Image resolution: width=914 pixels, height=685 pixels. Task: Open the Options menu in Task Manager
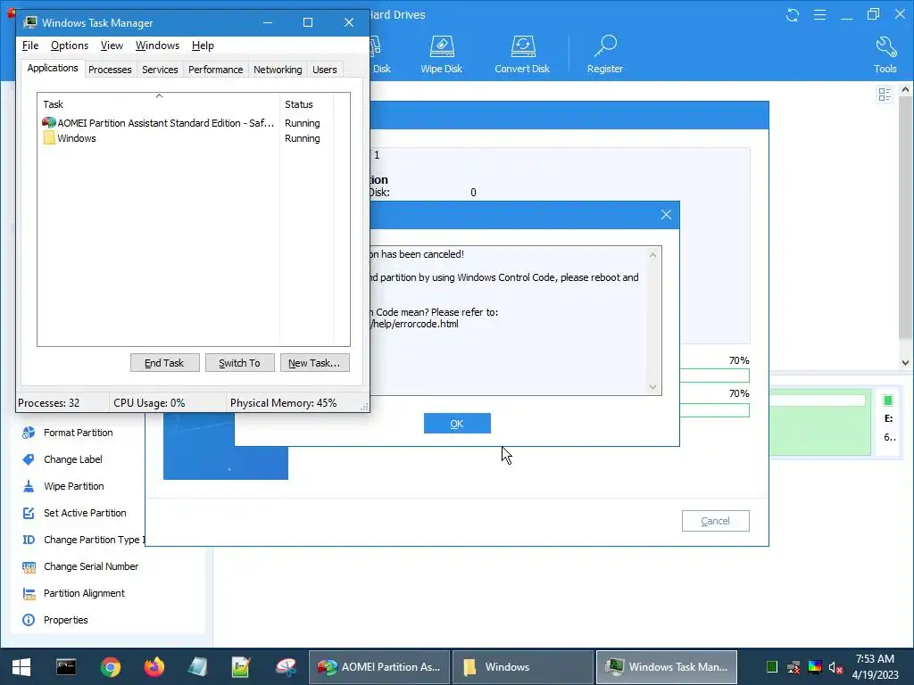click(x=70, y=45)
